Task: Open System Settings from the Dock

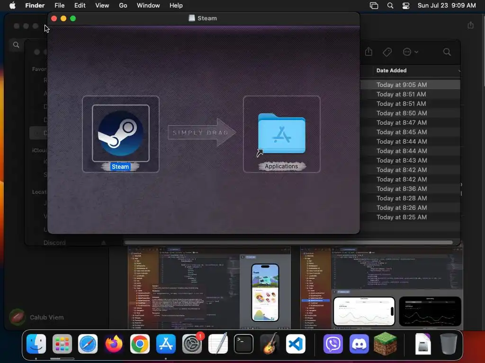Action: click(192, 344)
